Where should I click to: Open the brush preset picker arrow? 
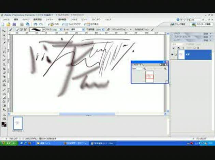(44, 29)
